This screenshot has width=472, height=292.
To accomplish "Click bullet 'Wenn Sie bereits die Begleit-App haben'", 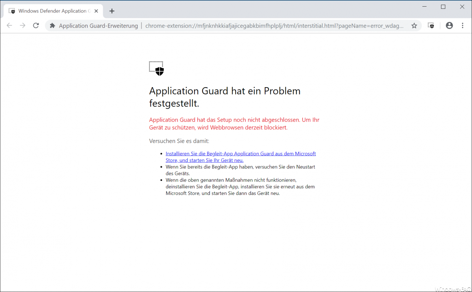I will (x=240, y=170).
